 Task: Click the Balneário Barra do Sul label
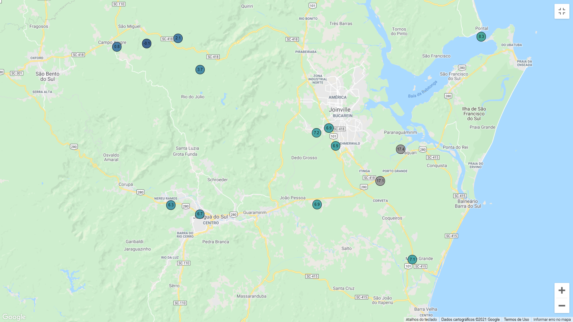point(468,204)
